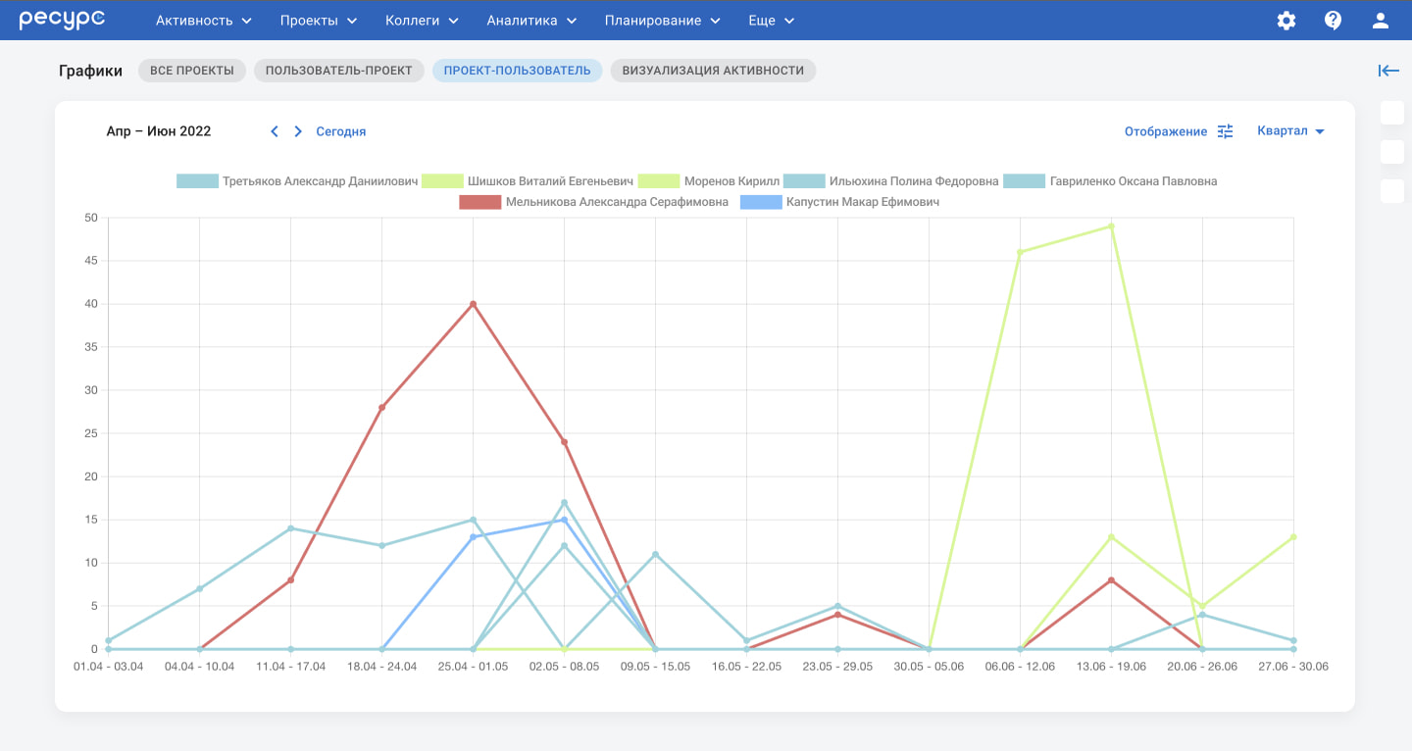Open the Аналитика menu
1412x751 pixels.
point(532,21)
